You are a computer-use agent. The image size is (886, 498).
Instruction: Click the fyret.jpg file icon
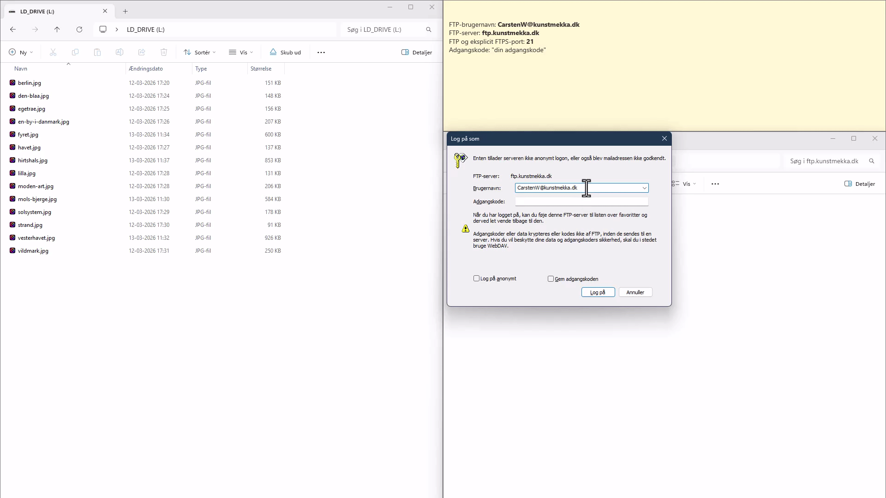point(12,135)
